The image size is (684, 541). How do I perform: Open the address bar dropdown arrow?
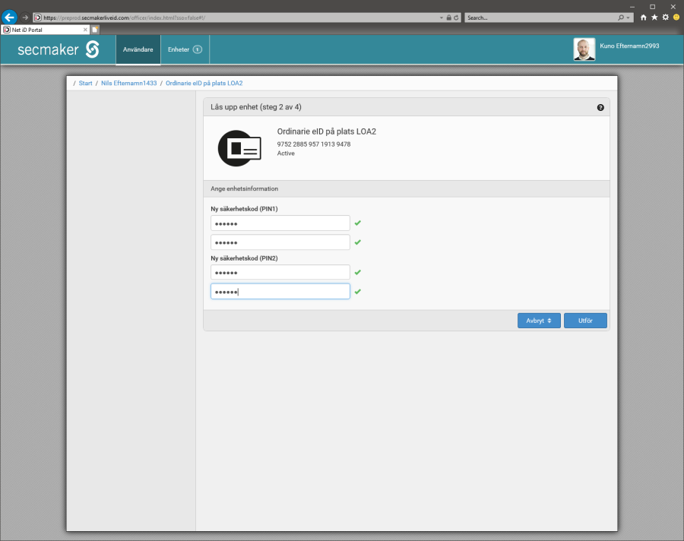(442, 18)
